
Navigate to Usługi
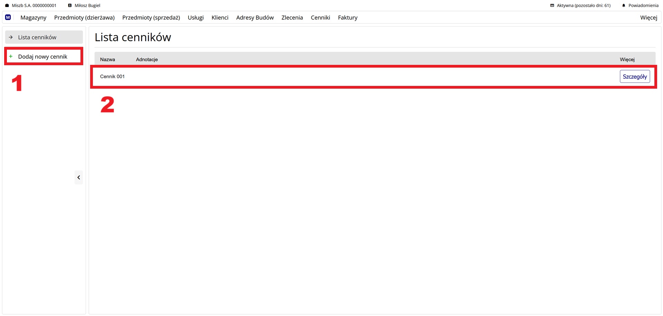coord(195,18)
